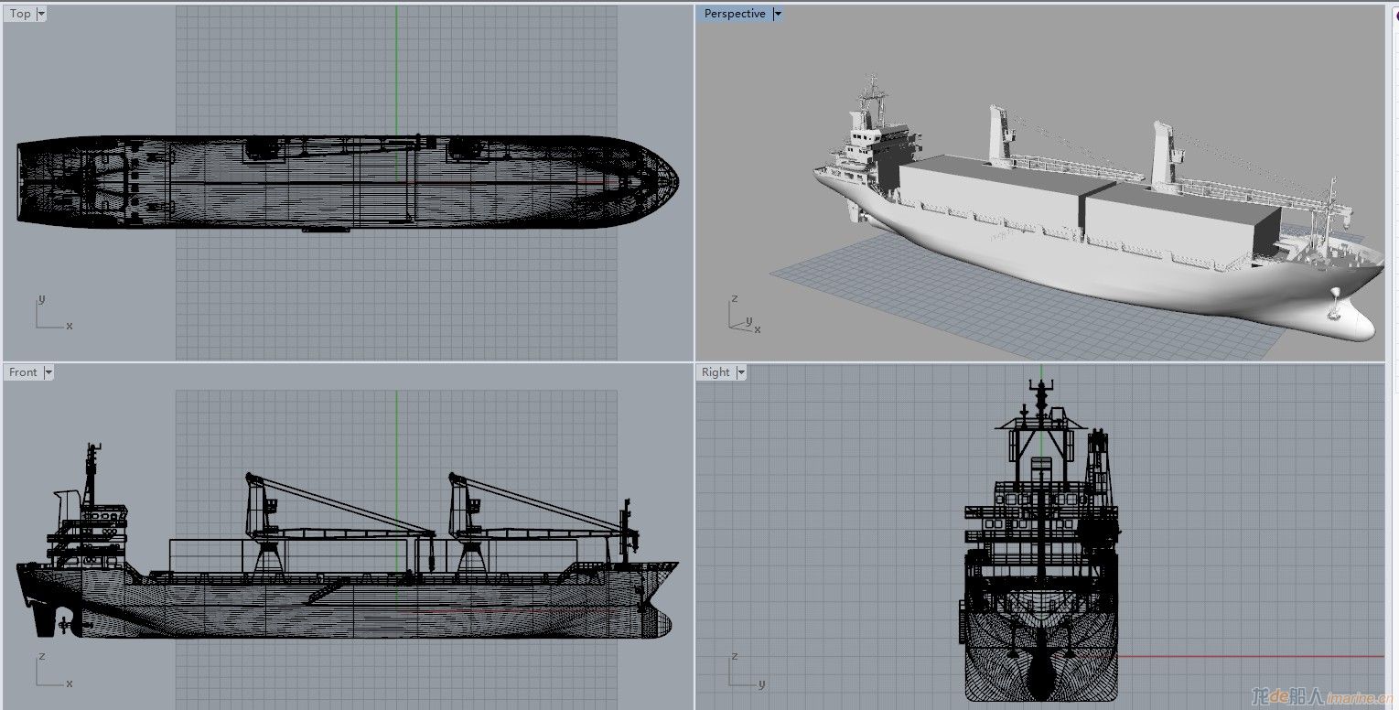Viewport: 1399px width, 710px height.
Task: Open the Right viewport dropdown arrow
Action: tap(741, 372)
